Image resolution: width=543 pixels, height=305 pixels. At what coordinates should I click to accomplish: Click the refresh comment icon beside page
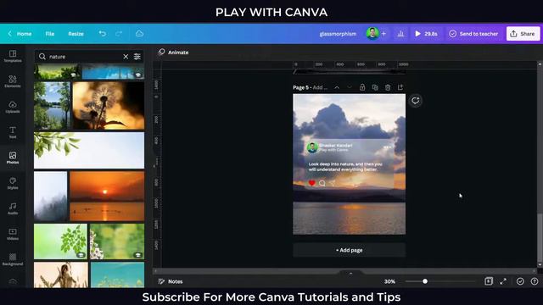click(x=415, y=101)
